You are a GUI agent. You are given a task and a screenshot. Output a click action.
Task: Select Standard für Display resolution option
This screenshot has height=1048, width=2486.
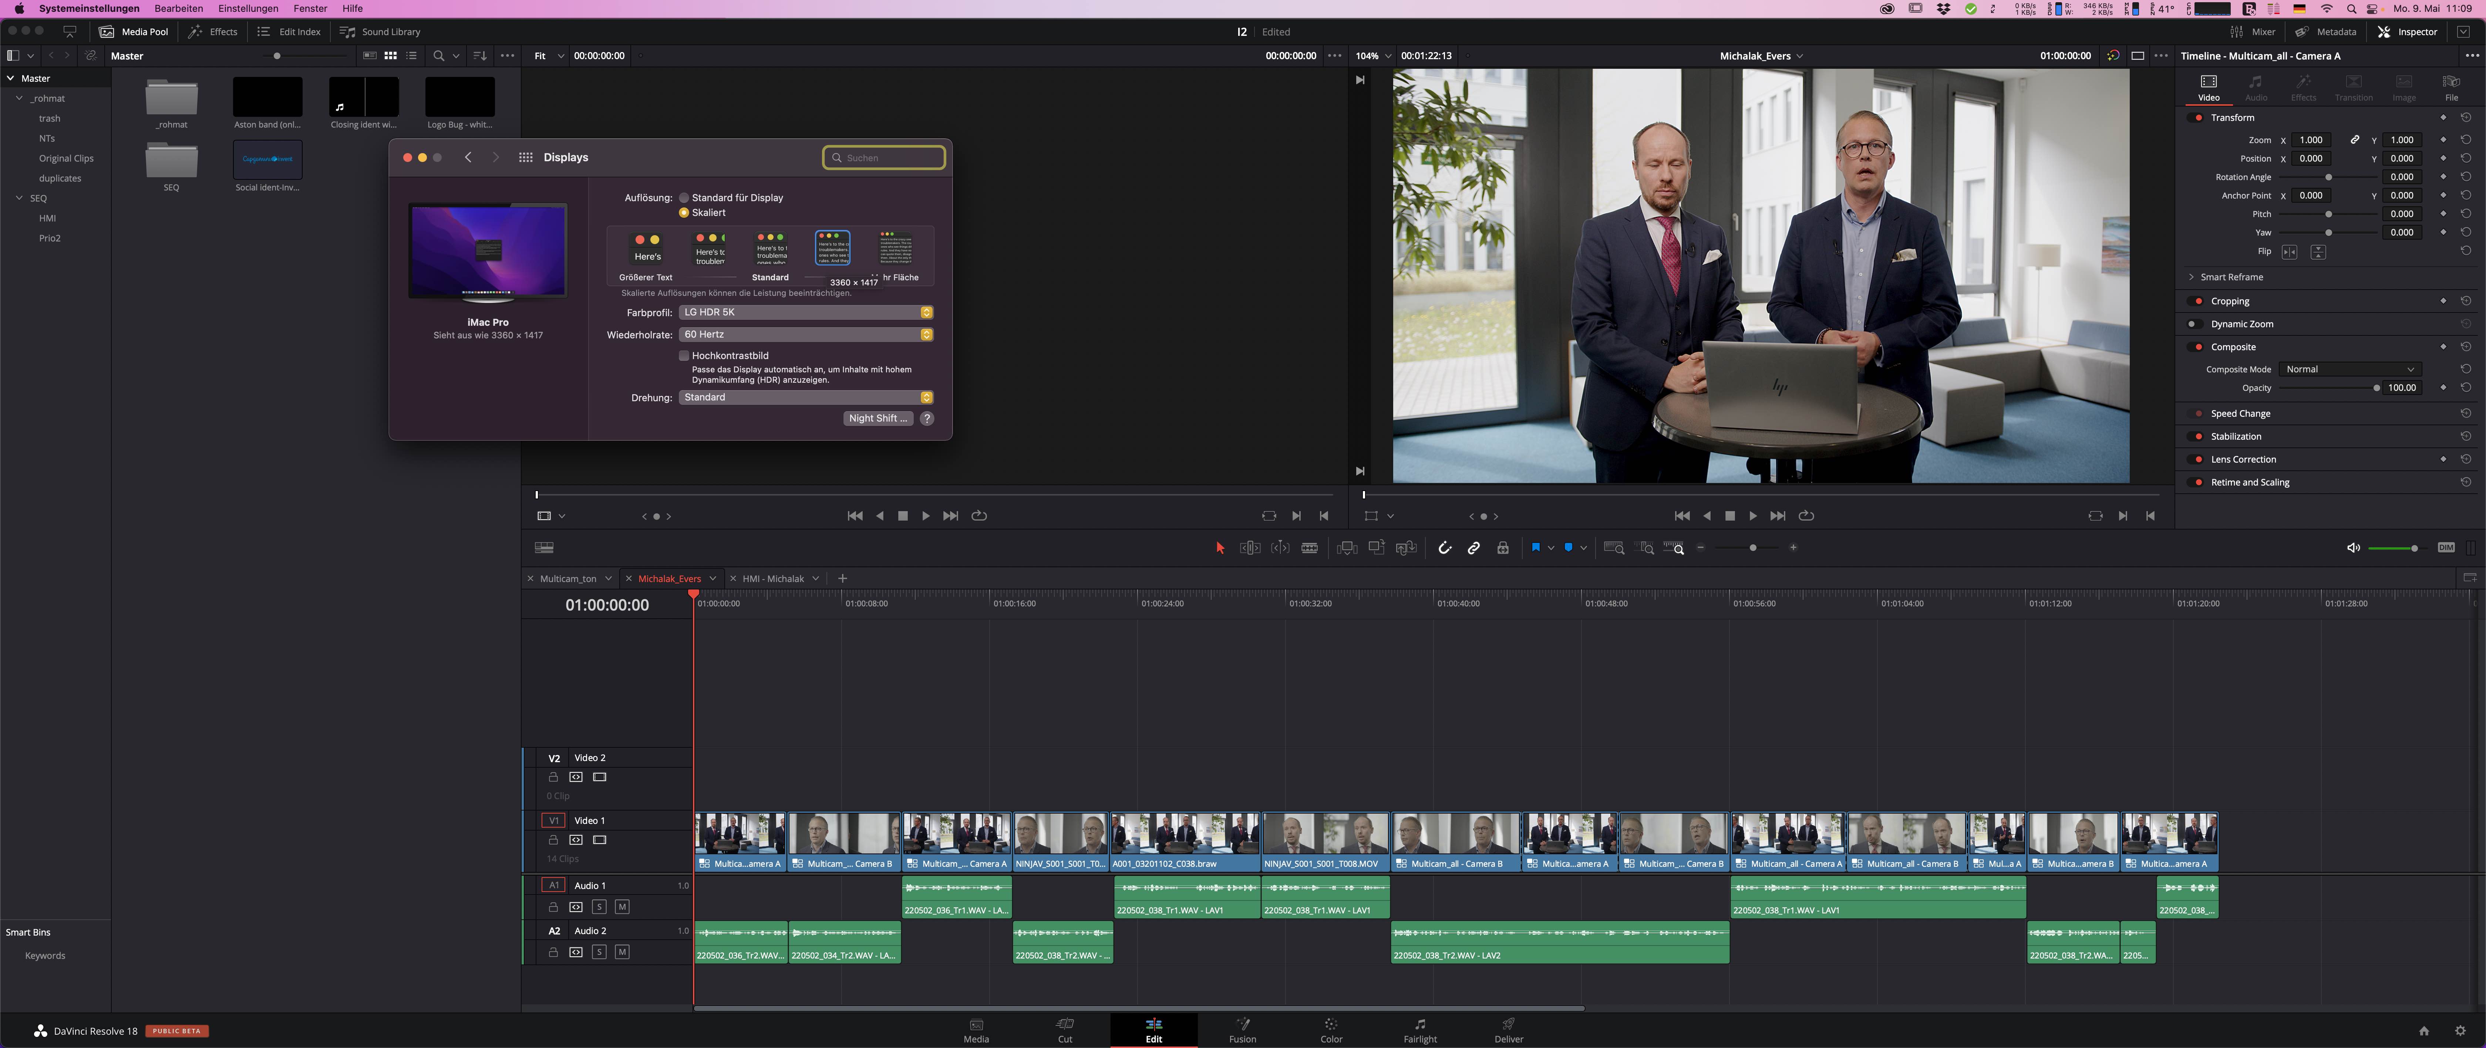pos(684,198)
